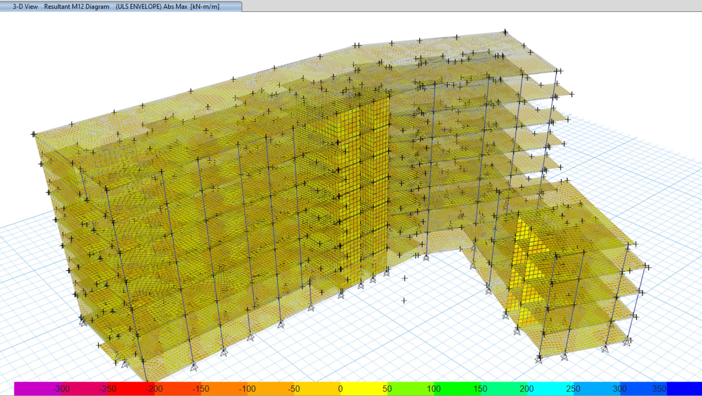The width and height of the screenshot is (702, 396).
Task: Click the yellow legend segment between 0 and 50
Action: point(364,389)
